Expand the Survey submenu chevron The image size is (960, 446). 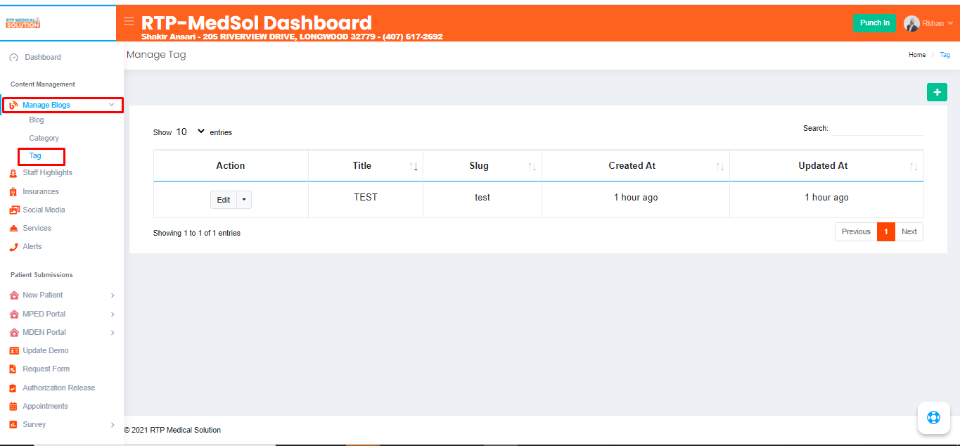click(113, 425)
